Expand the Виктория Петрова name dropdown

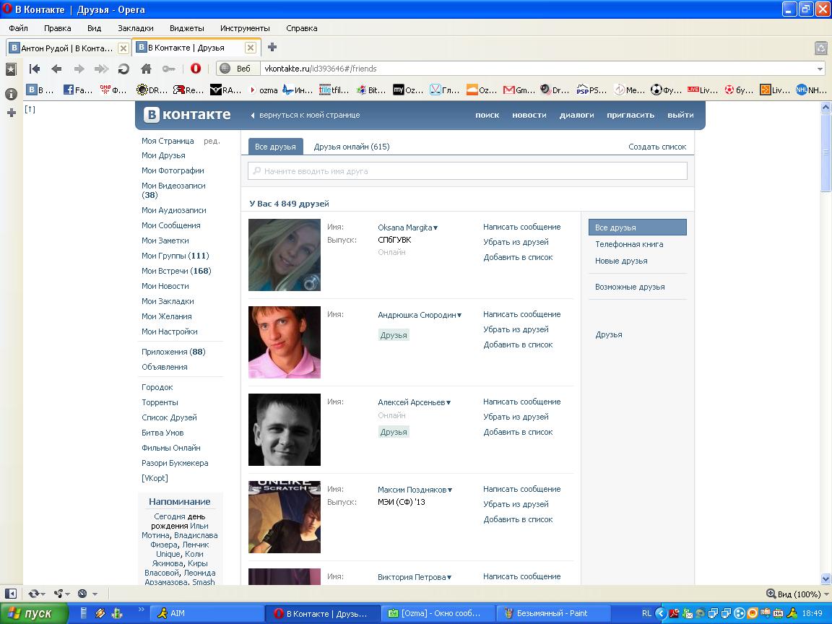click(449, 577)
